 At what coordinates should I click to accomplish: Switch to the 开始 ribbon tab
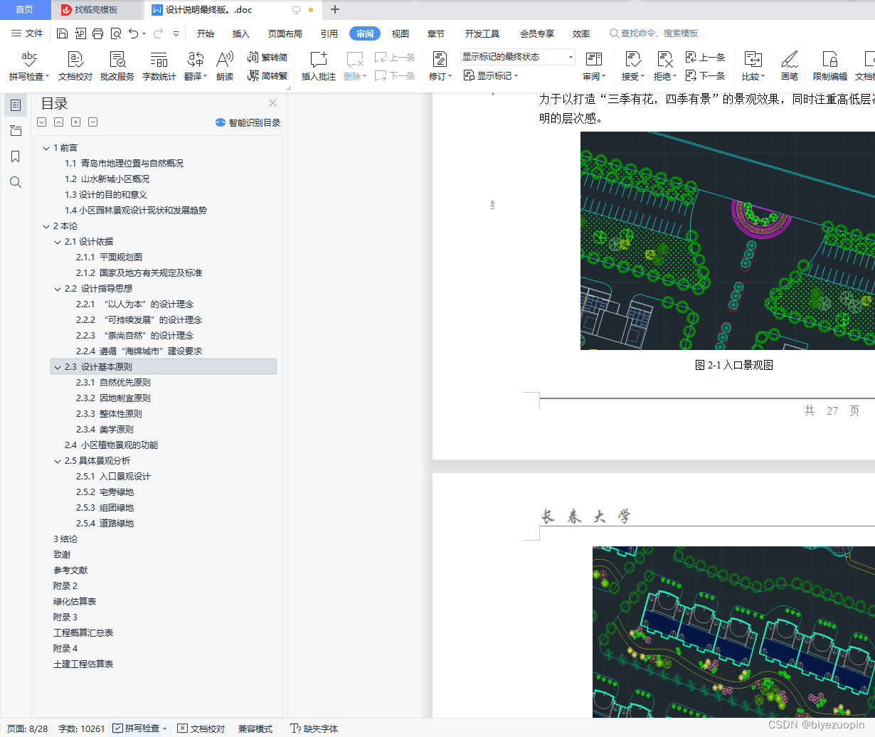206,33
